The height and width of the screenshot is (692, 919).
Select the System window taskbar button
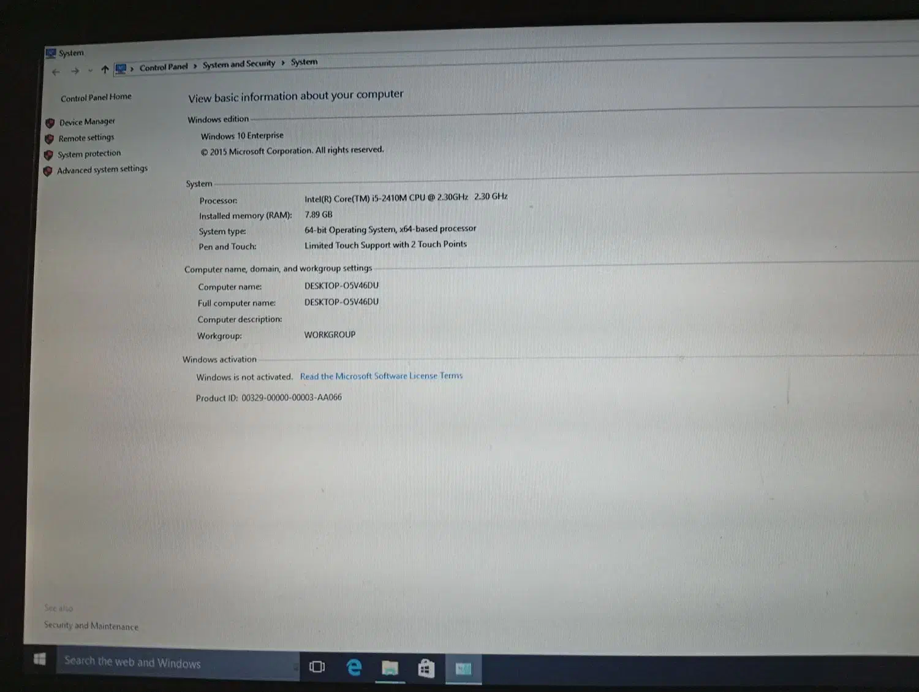point(463,669)
